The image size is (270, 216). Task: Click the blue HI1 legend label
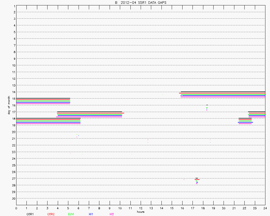[91, 214]
